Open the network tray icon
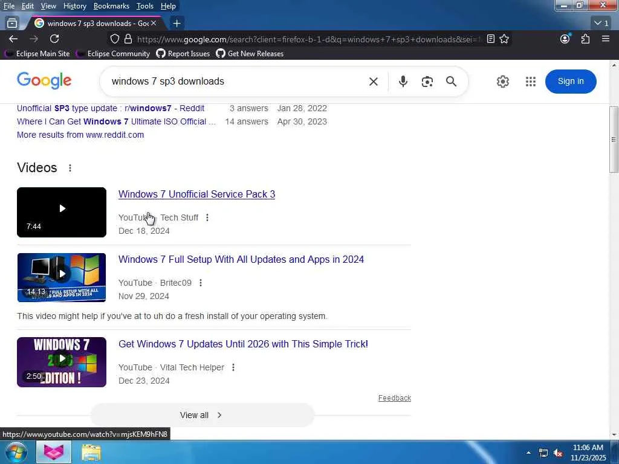The height and width of the screenshot is (464, 619). pyautogui.click(x=543, y=453)
